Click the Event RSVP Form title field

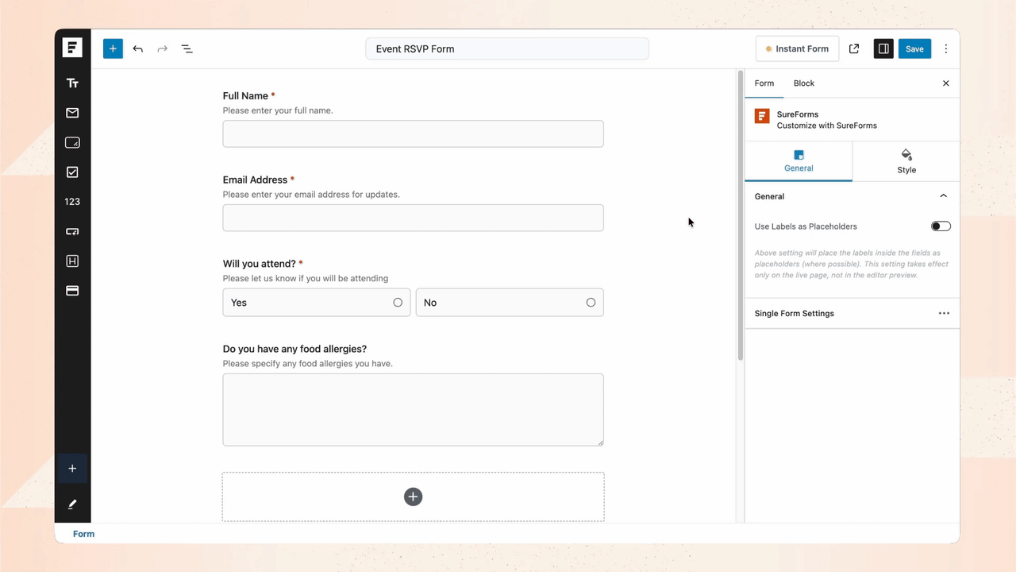pyautogui.click(x=507, y=48)
